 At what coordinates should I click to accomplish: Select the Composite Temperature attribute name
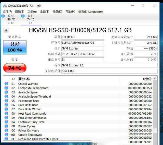click(33, 88)
